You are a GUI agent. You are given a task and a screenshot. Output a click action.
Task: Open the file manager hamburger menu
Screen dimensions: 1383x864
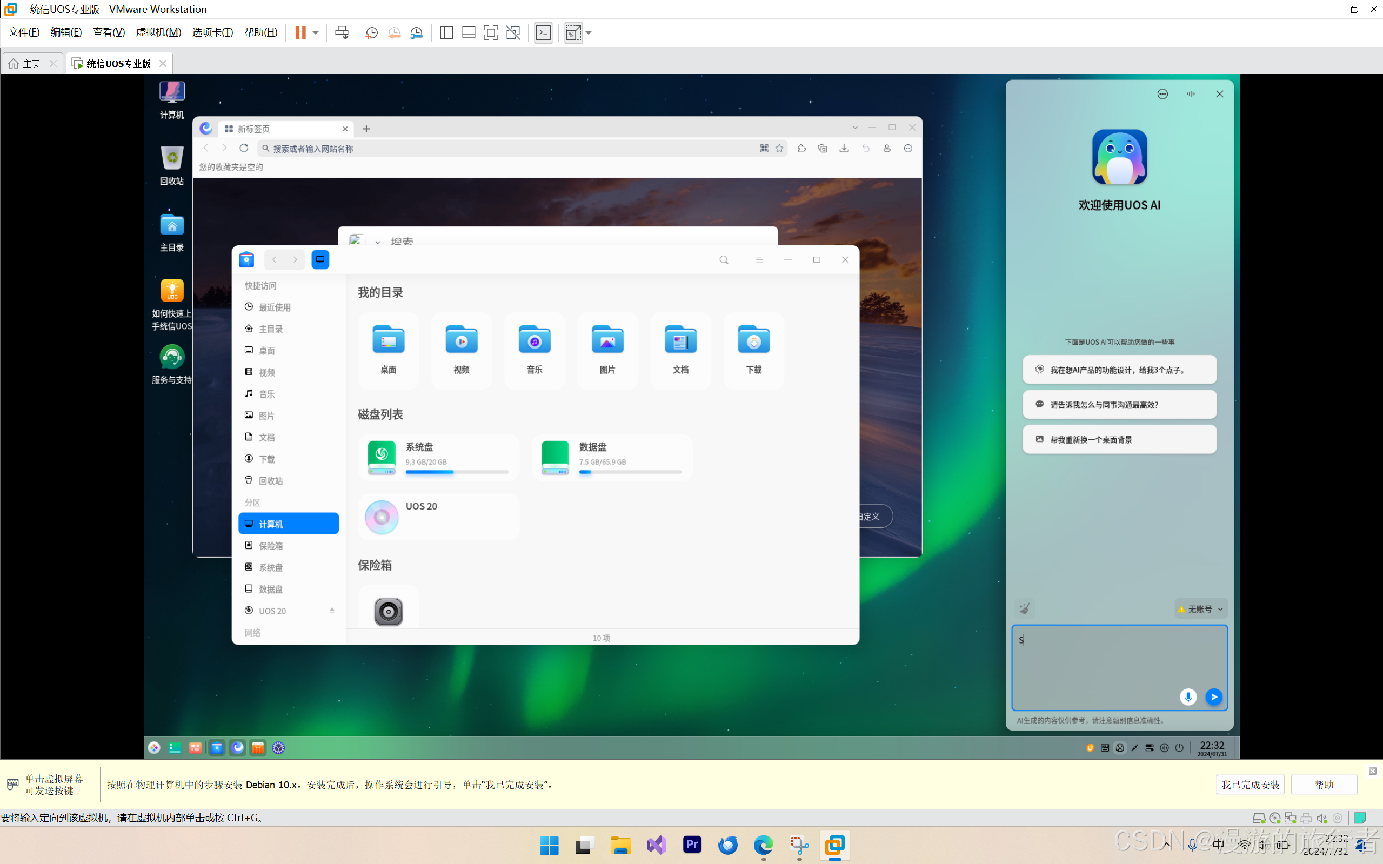[x=759, y=260]
